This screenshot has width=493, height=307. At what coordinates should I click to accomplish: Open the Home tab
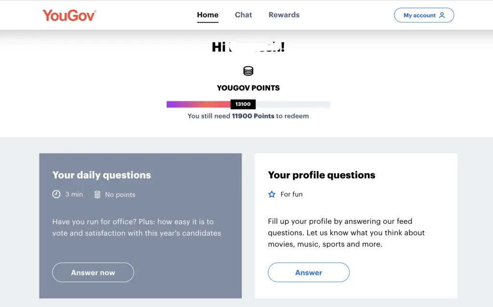tap(208, 15)
